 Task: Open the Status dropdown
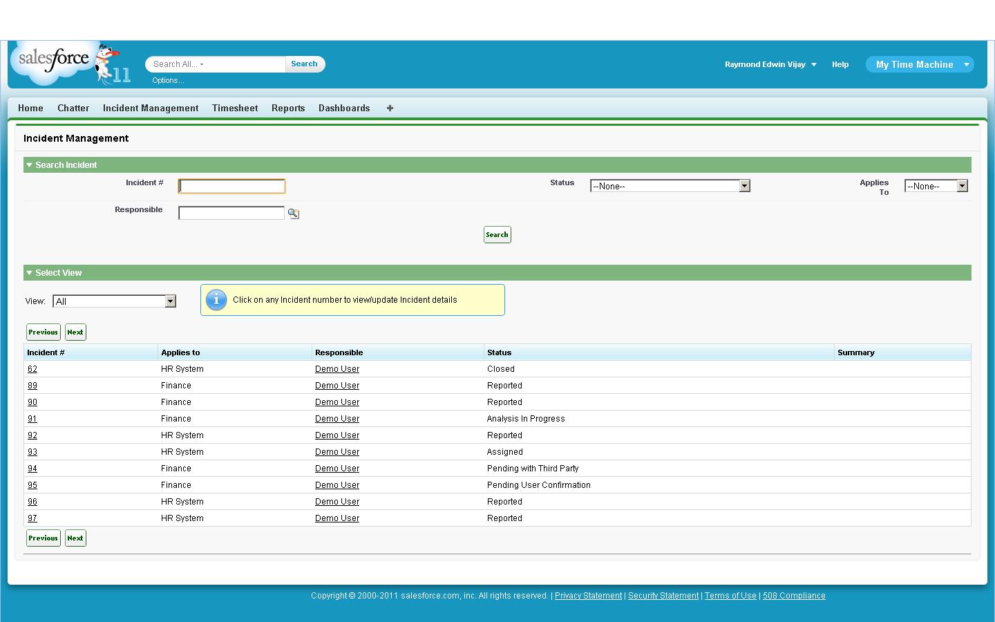(x=743, y=185)
